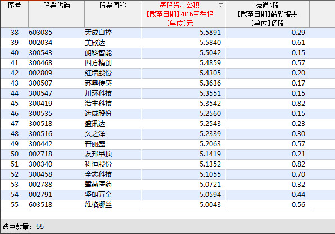Select stock name 坚朗五金
335x234 pixels.
[98, 195]
